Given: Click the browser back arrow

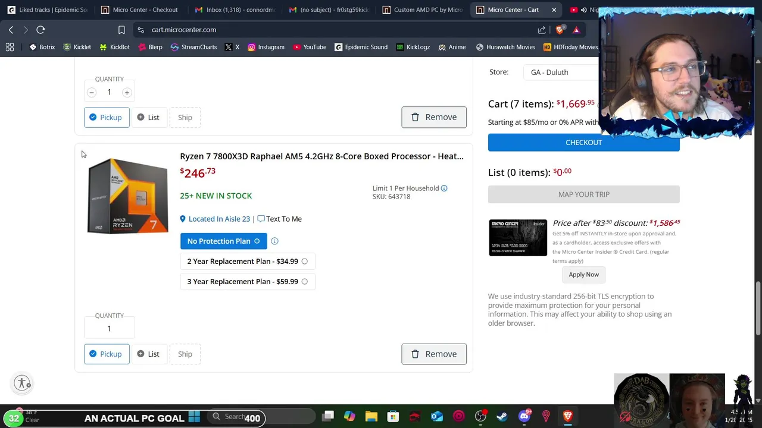Looking at the screenshot, I should [11, 30].
